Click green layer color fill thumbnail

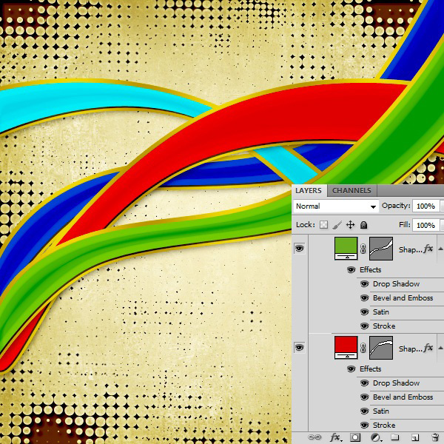[346, 249]
